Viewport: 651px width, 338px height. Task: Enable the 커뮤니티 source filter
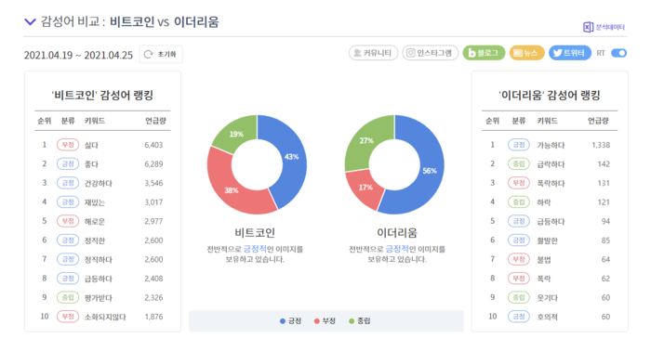tap(373, 53)
